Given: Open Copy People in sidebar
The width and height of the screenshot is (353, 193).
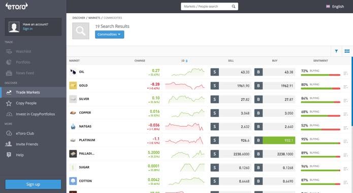Looking at the screenshot, I should point(26,103).
